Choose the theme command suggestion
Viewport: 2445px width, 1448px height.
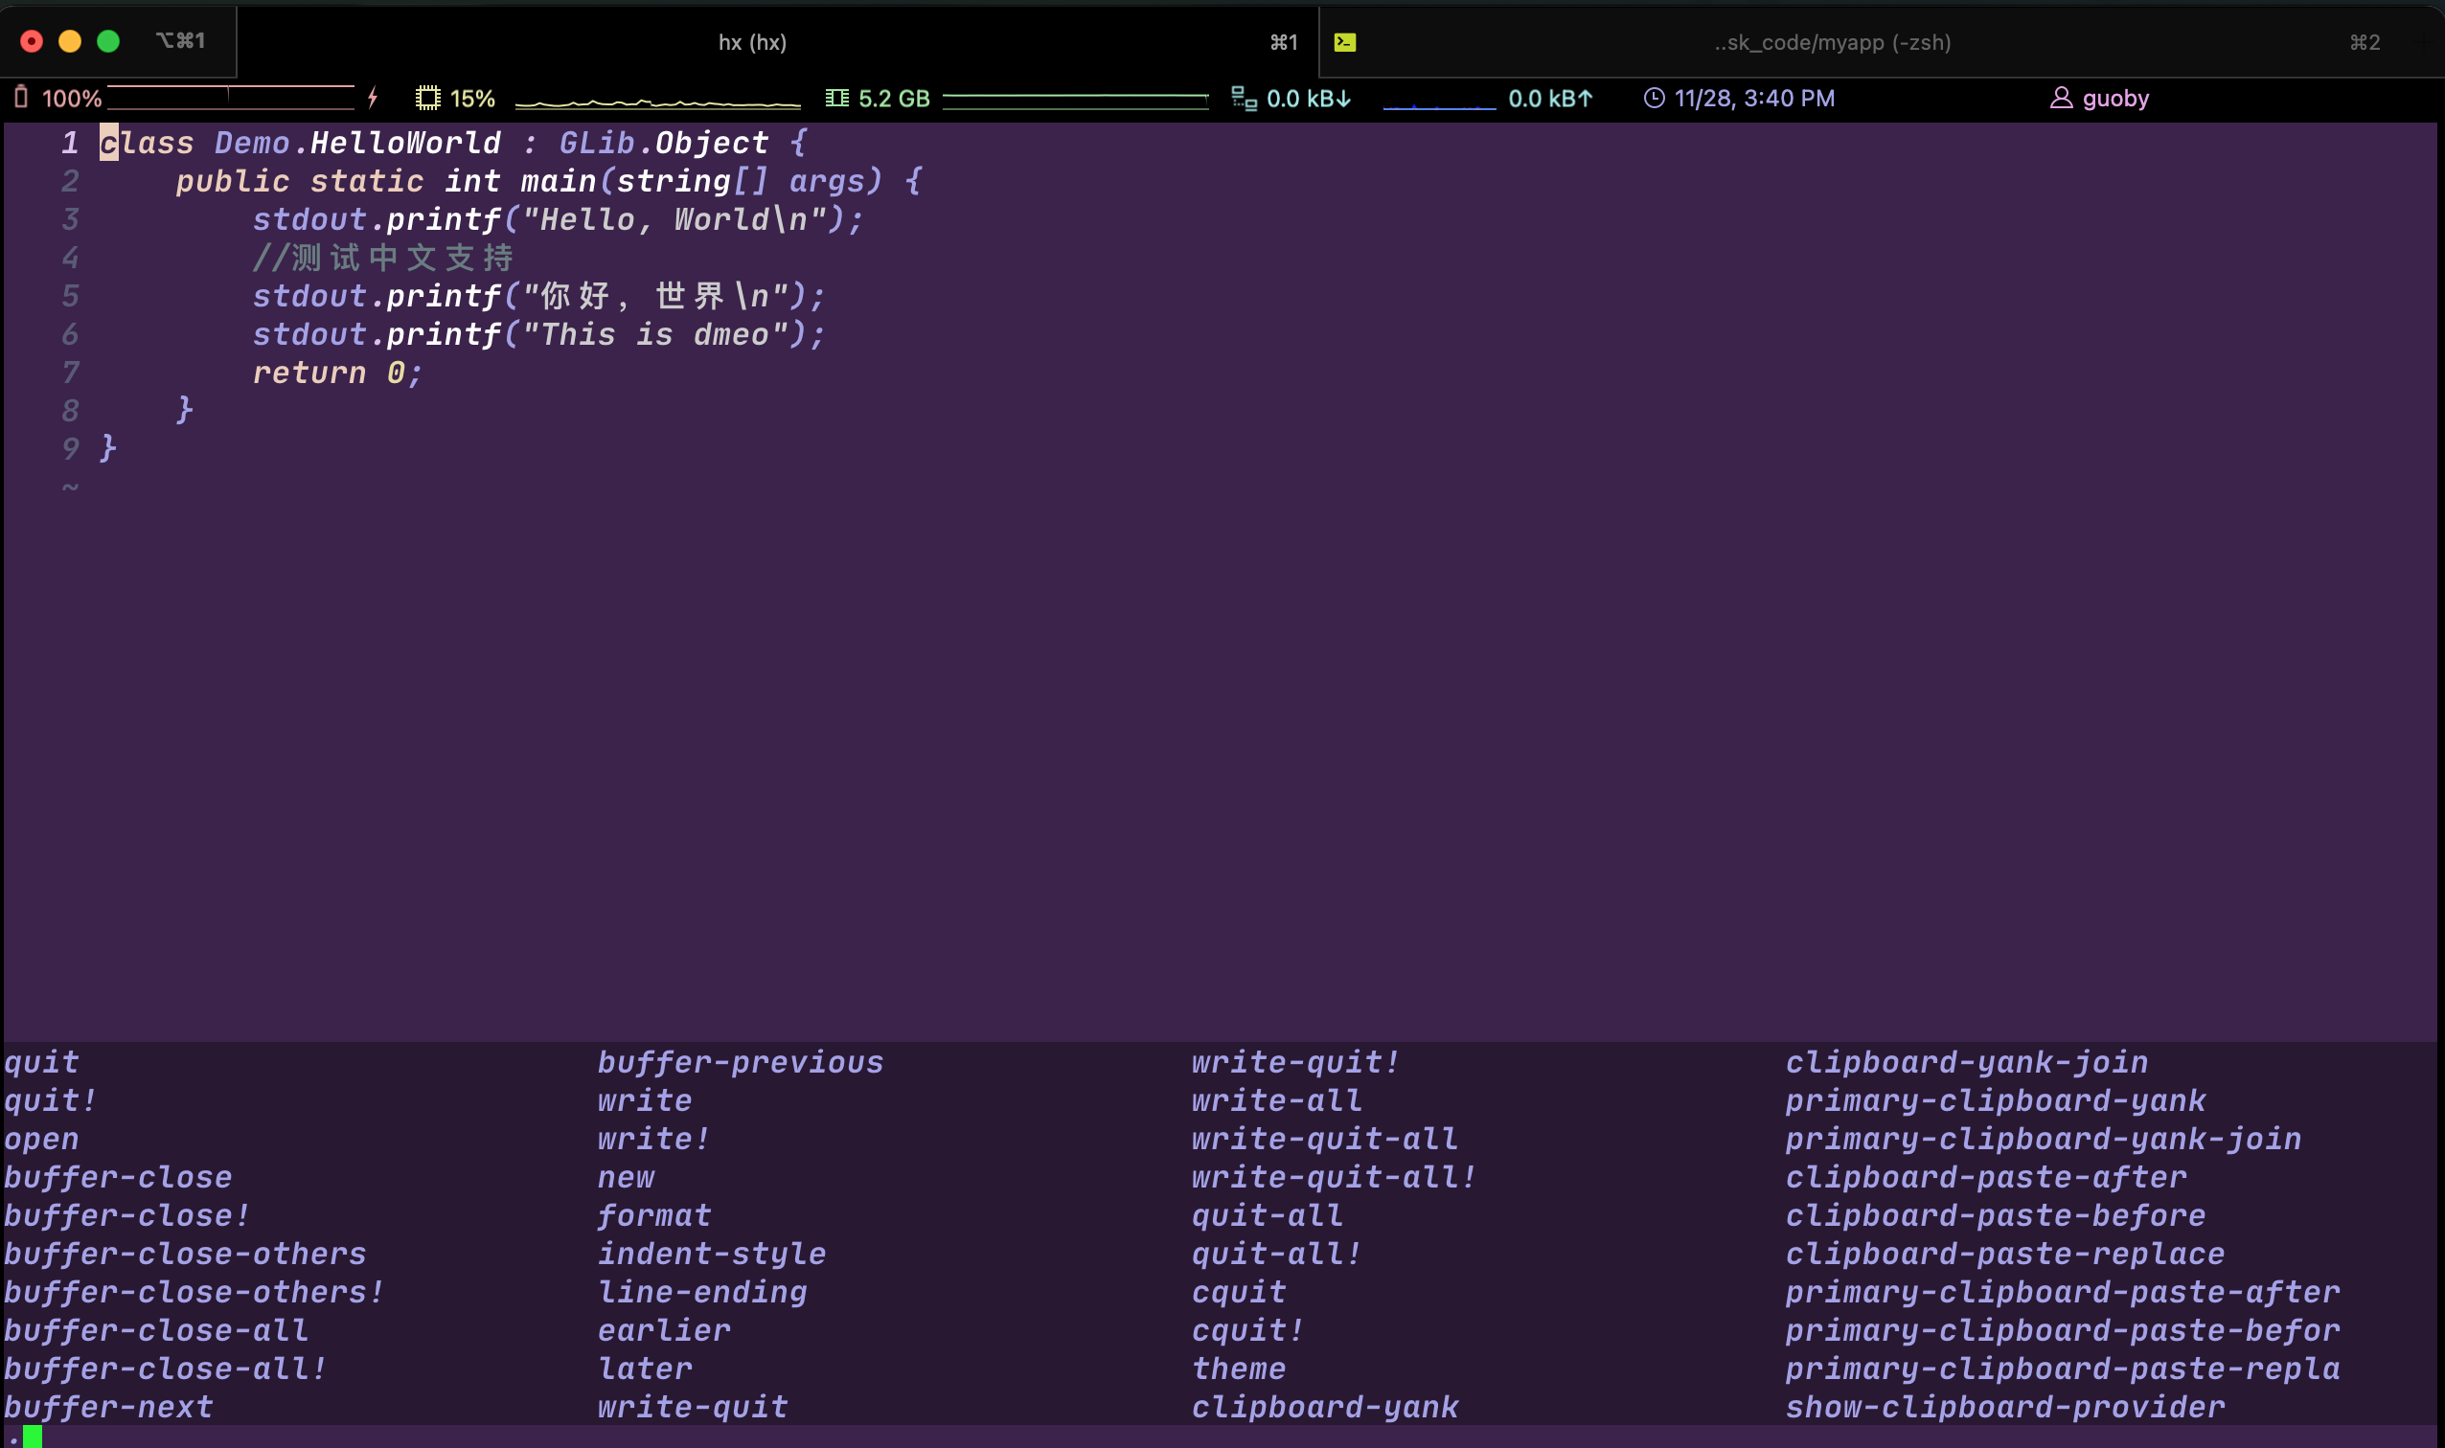(1238, 1368)
